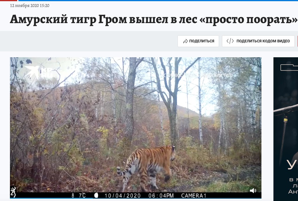Seek using the blue video progress bar
This screenshot has width=298, height=201.
pyautogui.click(x=136, y=198)
